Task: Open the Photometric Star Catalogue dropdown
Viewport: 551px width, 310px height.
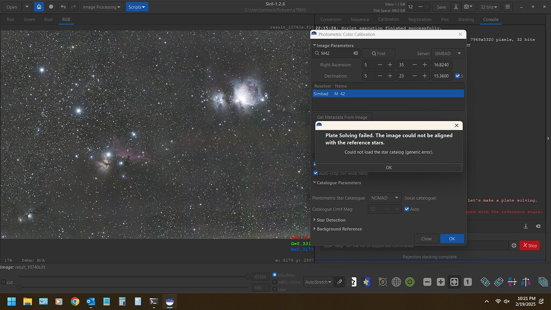Action: pos(384,198)
